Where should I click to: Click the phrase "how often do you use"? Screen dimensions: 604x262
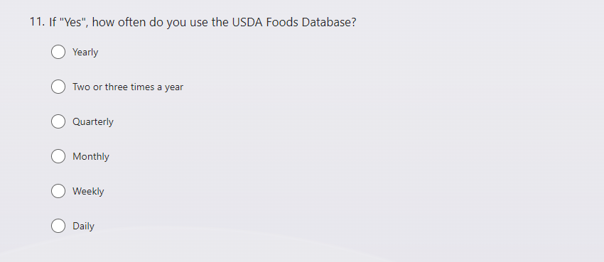[151, 22]
